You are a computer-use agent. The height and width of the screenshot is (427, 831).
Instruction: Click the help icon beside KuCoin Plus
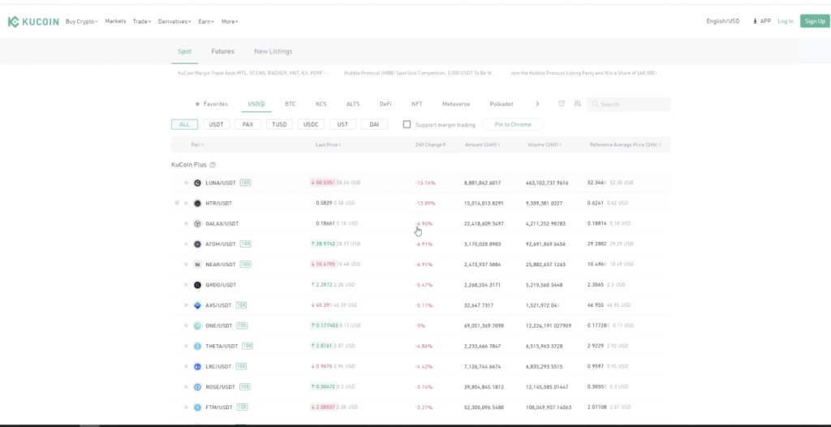coord(213,165)
